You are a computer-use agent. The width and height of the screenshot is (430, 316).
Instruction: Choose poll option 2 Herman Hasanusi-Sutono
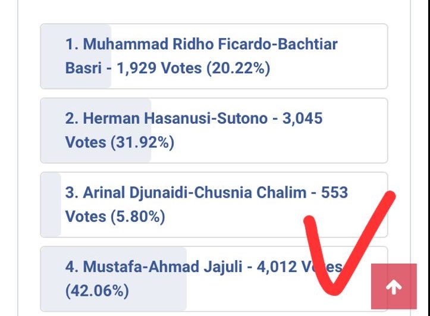point(214,130)
